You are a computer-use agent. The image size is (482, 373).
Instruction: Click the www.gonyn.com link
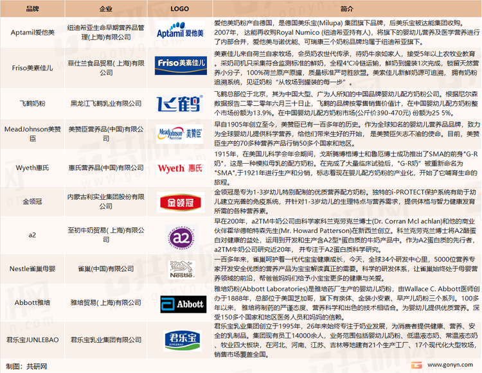pos(450,365)
